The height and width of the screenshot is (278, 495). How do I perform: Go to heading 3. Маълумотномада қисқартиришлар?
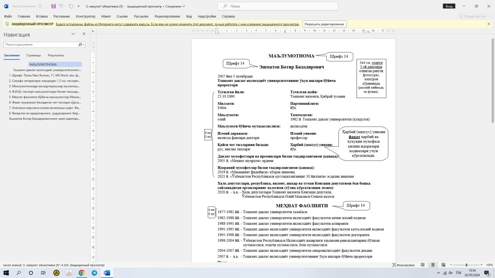click(x=45, y=86)
